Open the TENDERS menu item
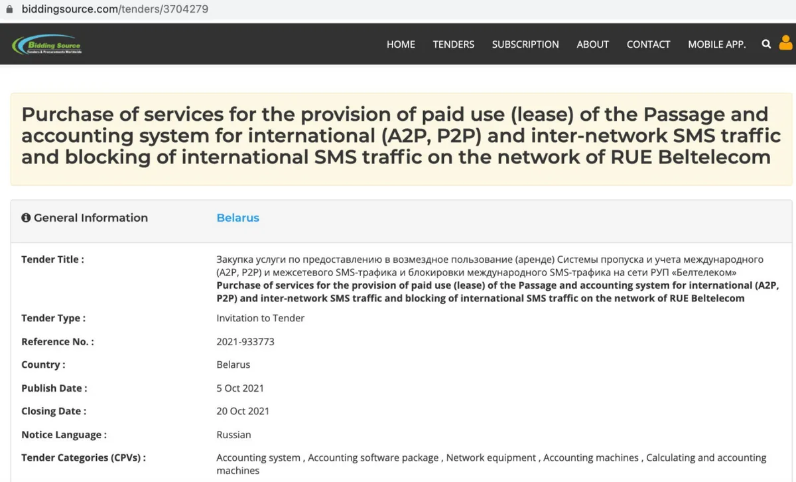 (x=454, y=44)
